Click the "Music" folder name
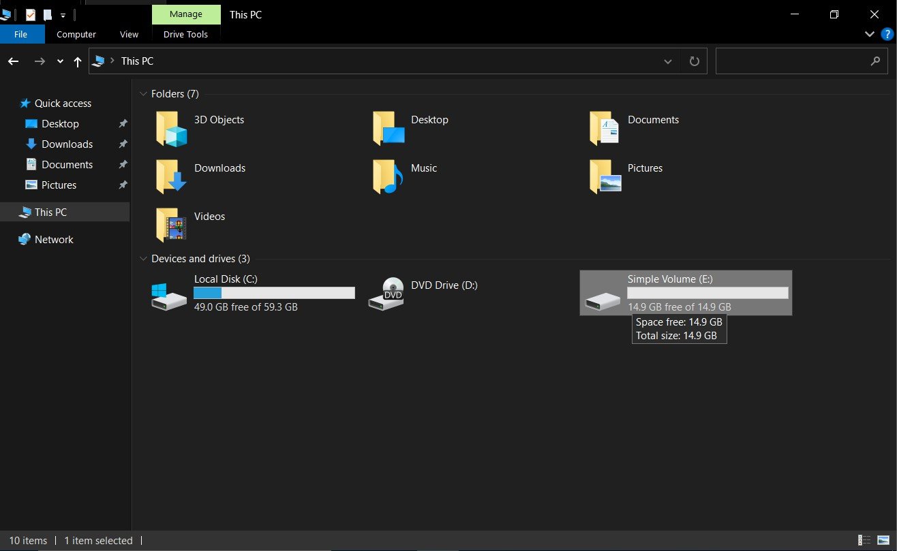The height and width of the screenshot is (551, 897). tap(424, 168)
